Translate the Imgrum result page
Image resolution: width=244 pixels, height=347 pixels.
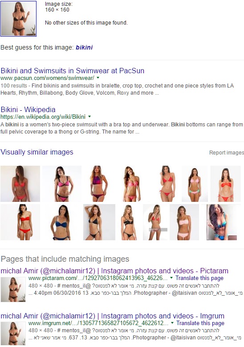tap(200, 323)
